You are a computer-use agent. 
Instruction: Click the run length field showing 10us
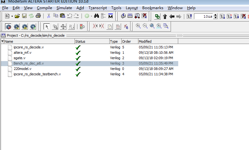pos(203,16)
